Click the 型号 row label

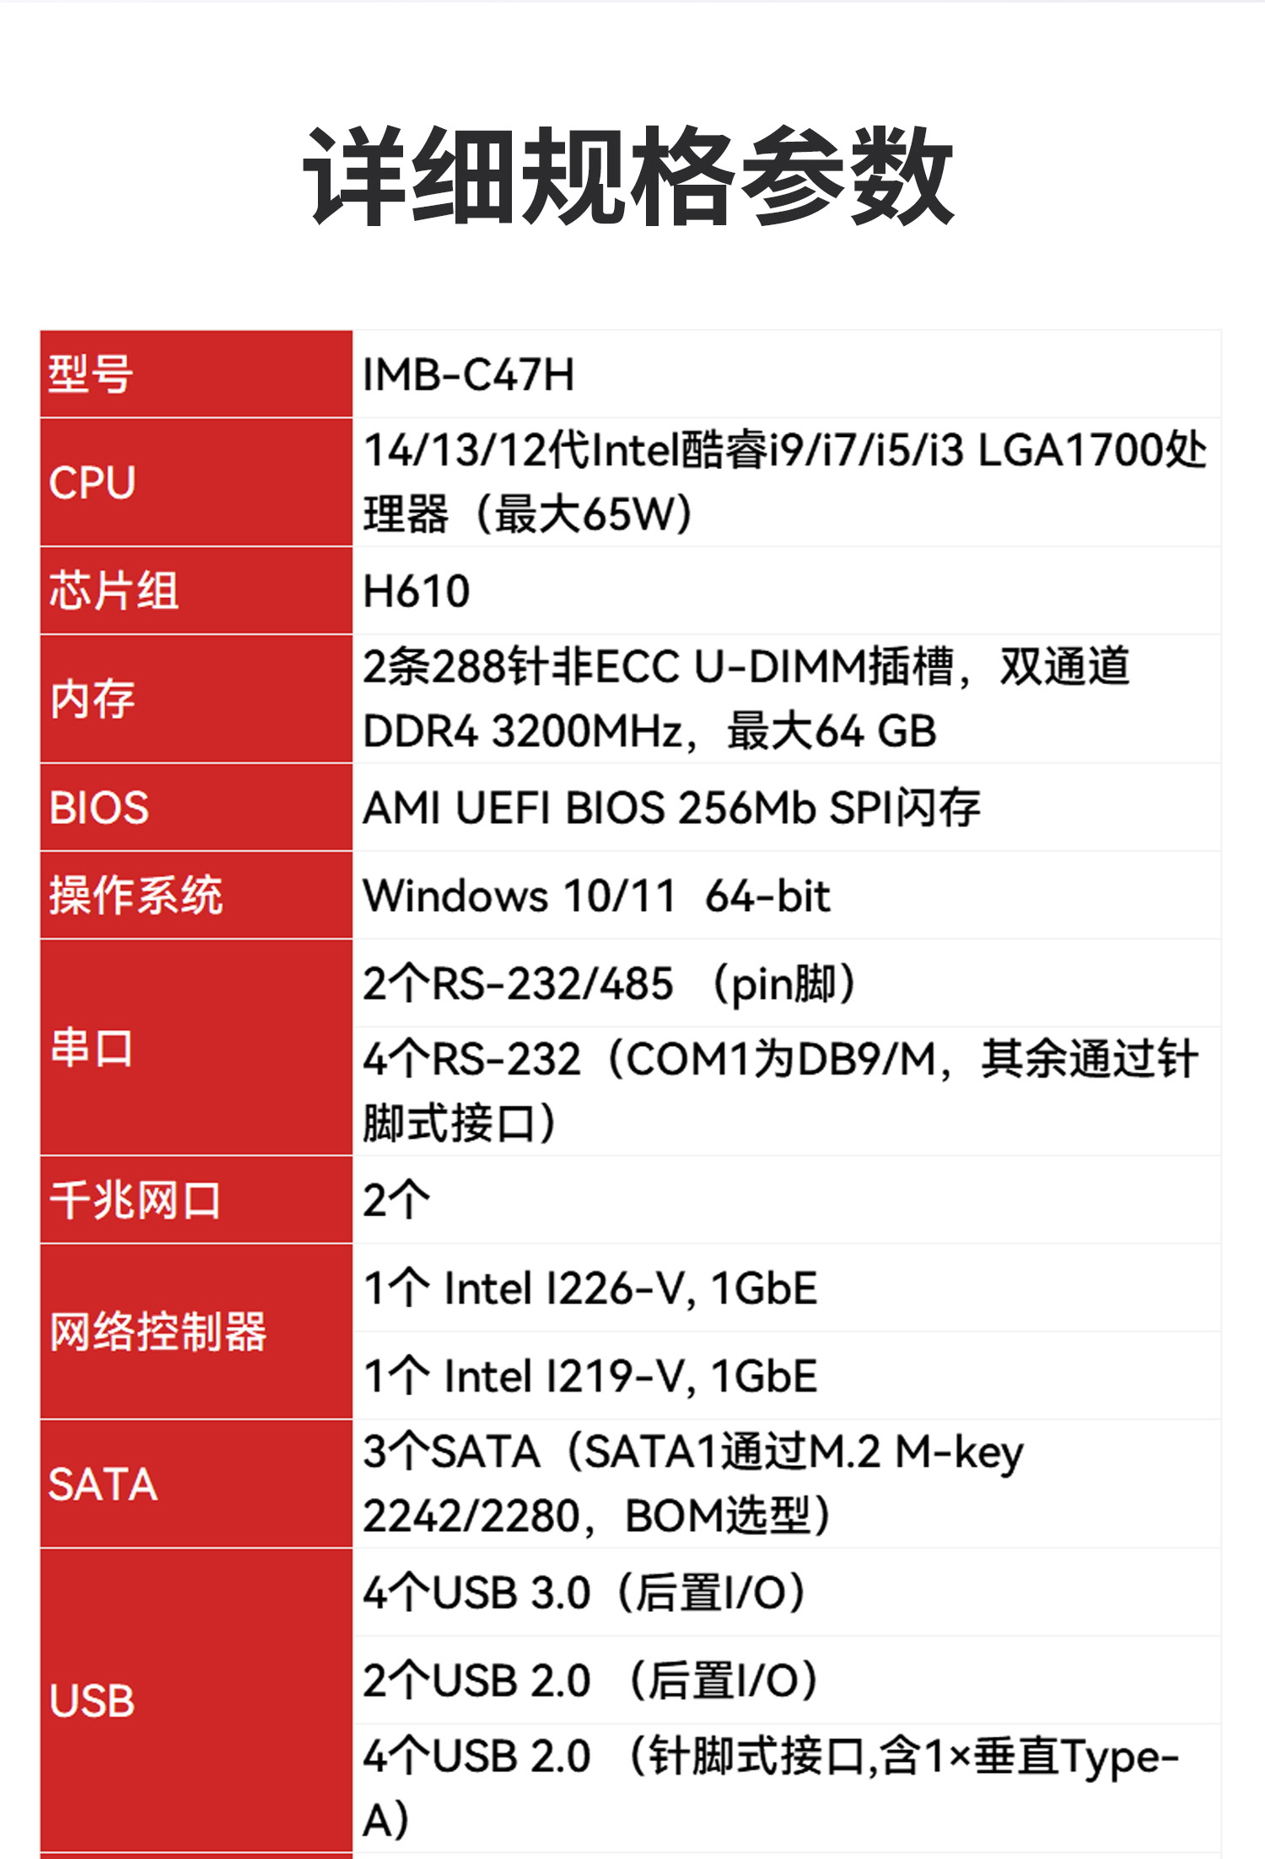click(90, 374)
